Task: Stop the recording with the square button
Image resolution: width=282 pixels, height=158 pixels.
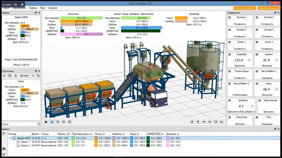Action: pos(22,4)
